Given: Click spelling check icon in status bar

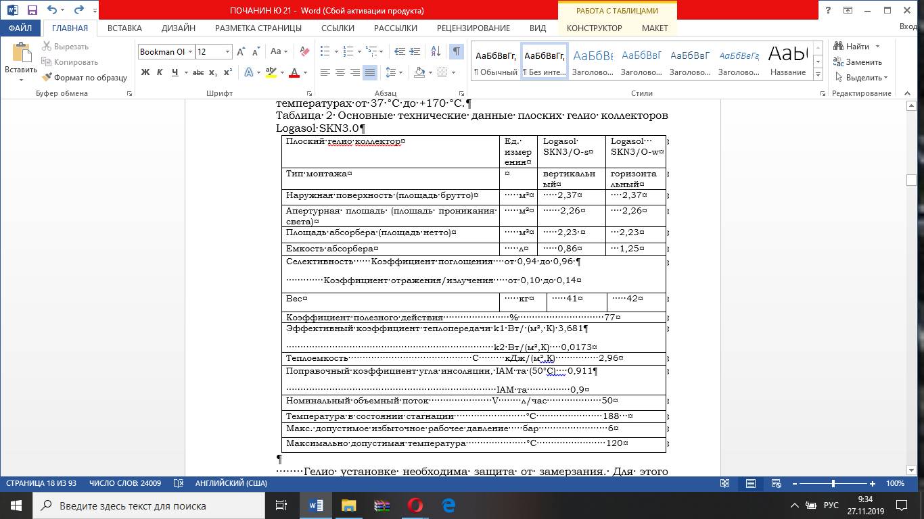Looking at the screenshot, I should coord(179,484).
